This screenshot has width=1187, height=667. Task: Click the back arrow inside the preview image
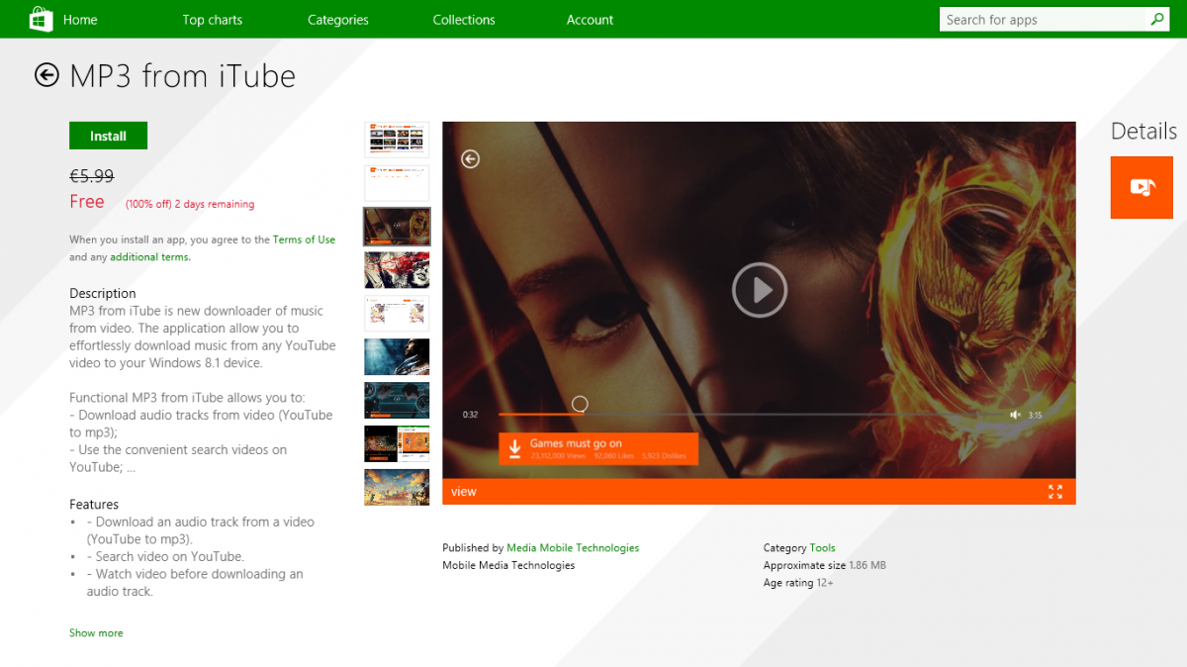click(471, 158)
